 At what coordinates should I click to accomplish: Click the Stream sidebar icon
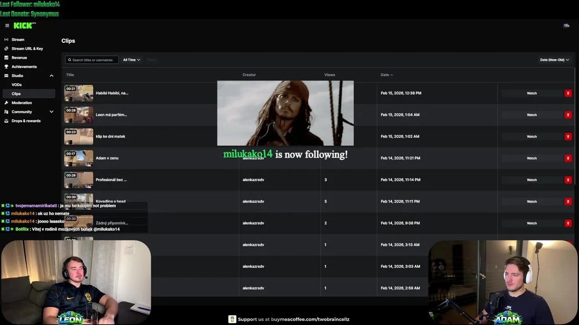(6, 40)
